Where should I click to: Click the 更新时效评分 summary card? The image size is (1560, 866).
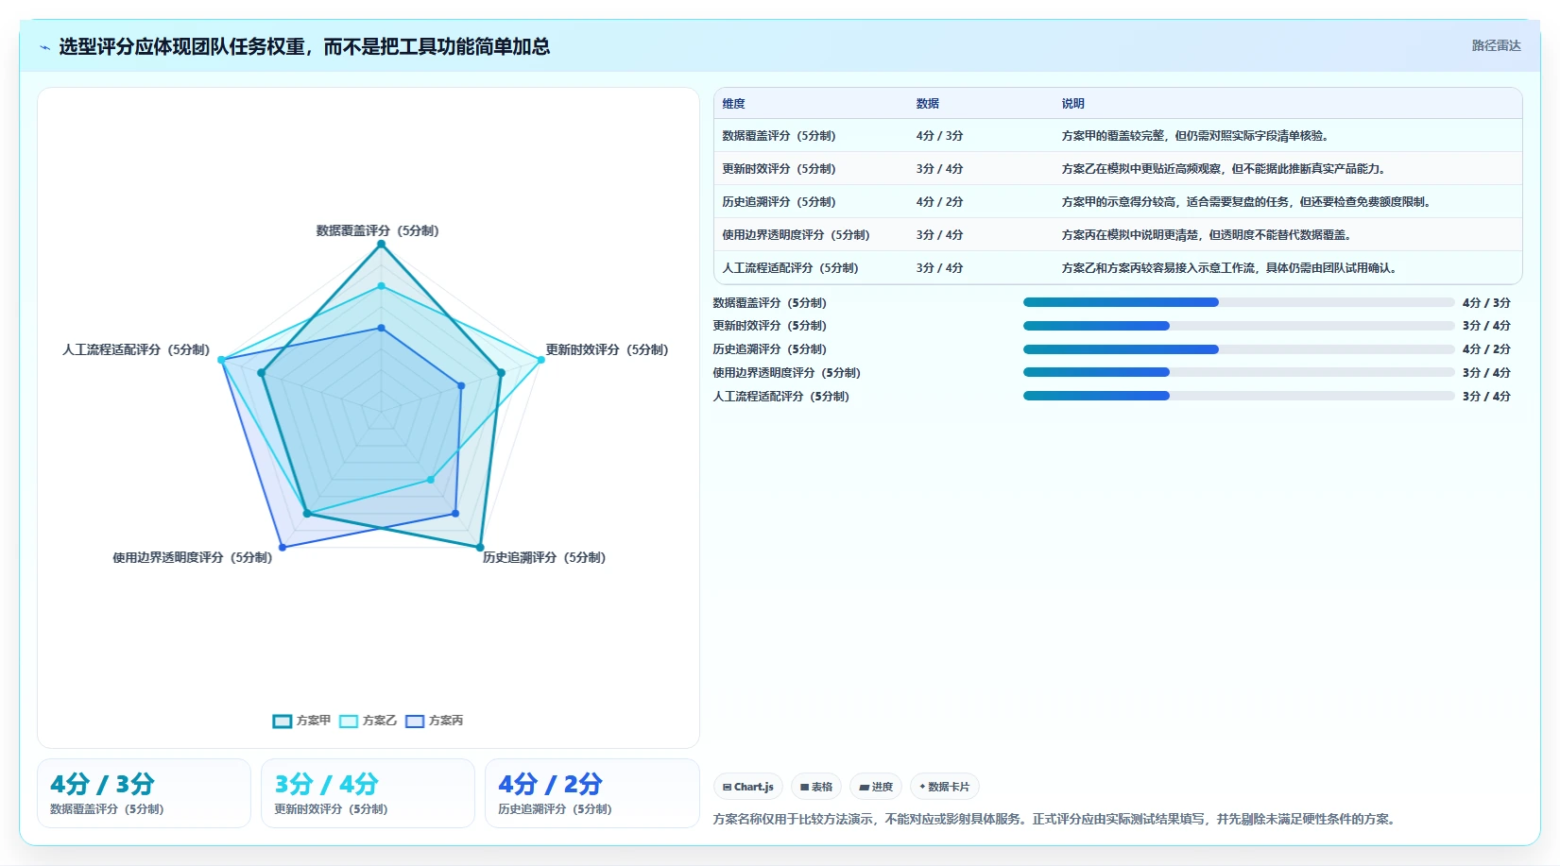click(x=368, y=793)
